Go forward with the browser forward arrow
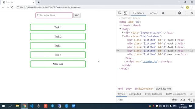 coord(8,7)
